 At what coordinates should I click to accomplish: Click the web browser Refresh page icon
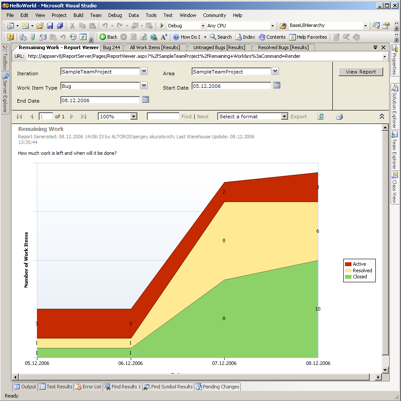pyautogui.click(x=143, y=37)
